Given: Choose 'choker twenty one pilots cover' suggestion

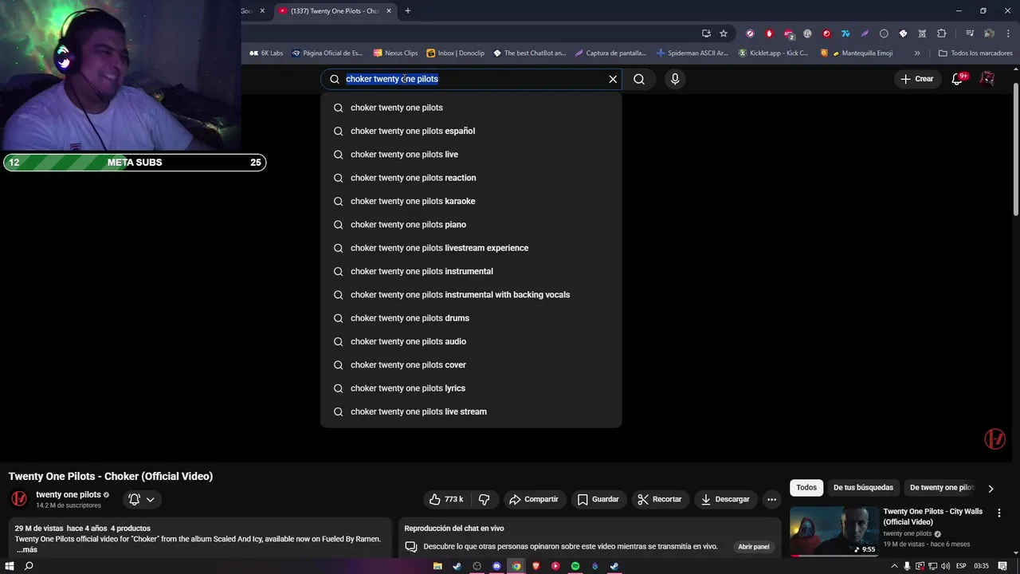Looking at the screenshot, I should pyautogui.click(x=471, y=365).
